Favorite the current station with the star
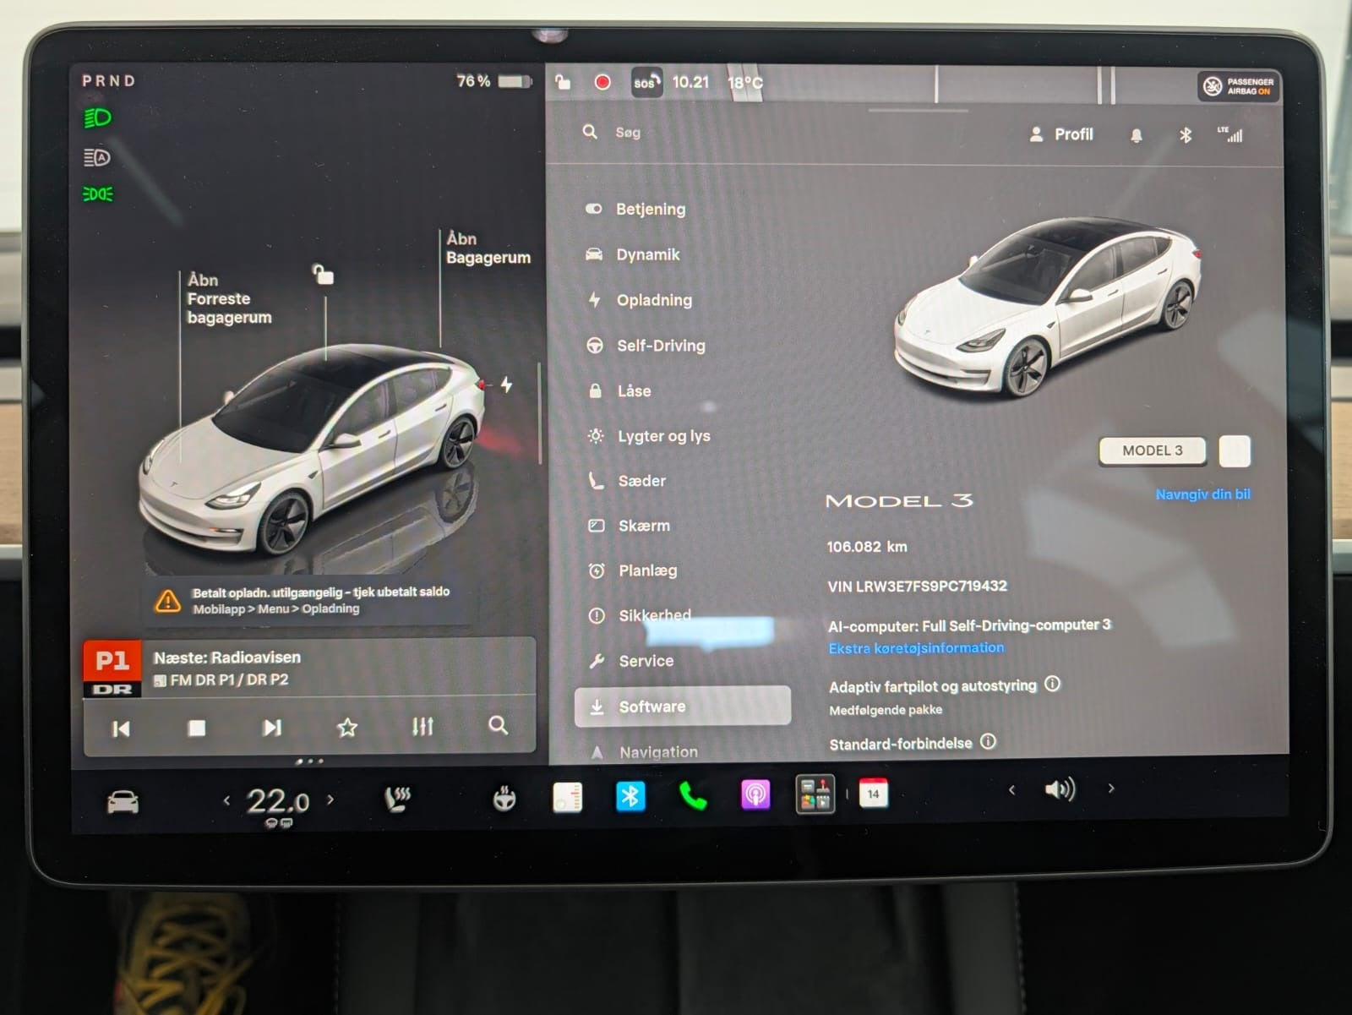The height and width of the screenshot is (1015, 1352). point(347,727)
